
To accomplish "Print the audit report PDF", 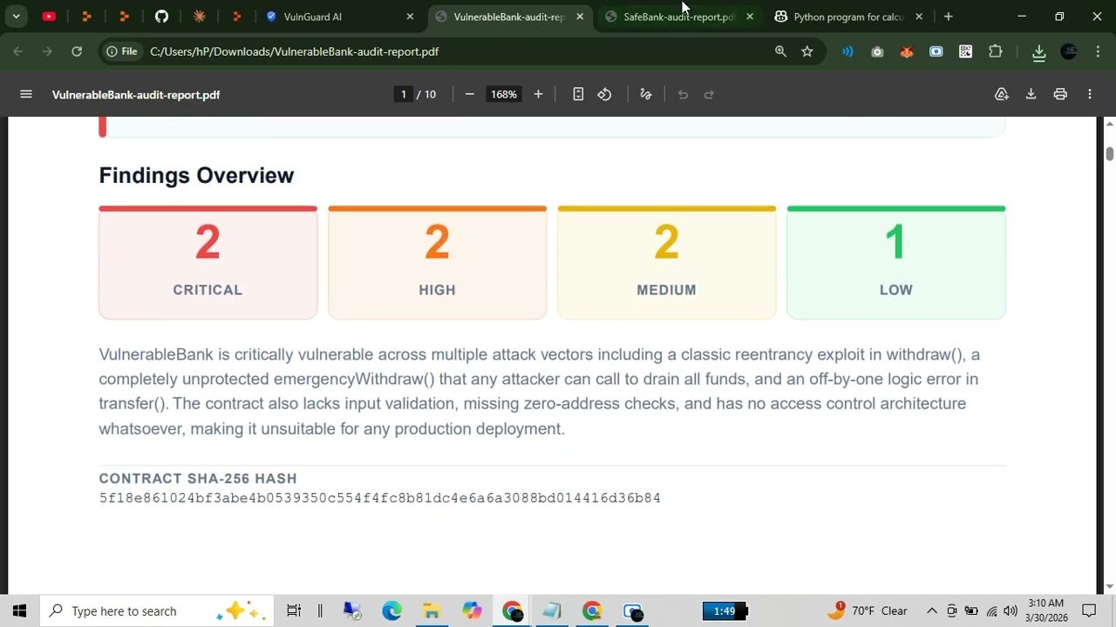I will [1061, 94].
